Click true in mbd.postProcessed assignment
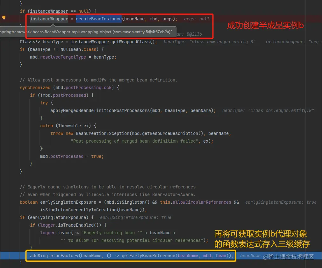Viewport: 322px width, 268px height. (x=96, y=156)
